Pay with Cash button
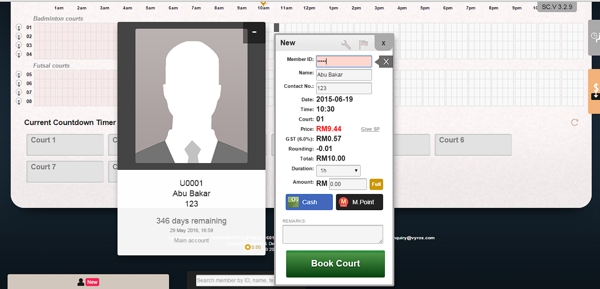This screenshot has height=289, width=600. (x=309, y=202)
